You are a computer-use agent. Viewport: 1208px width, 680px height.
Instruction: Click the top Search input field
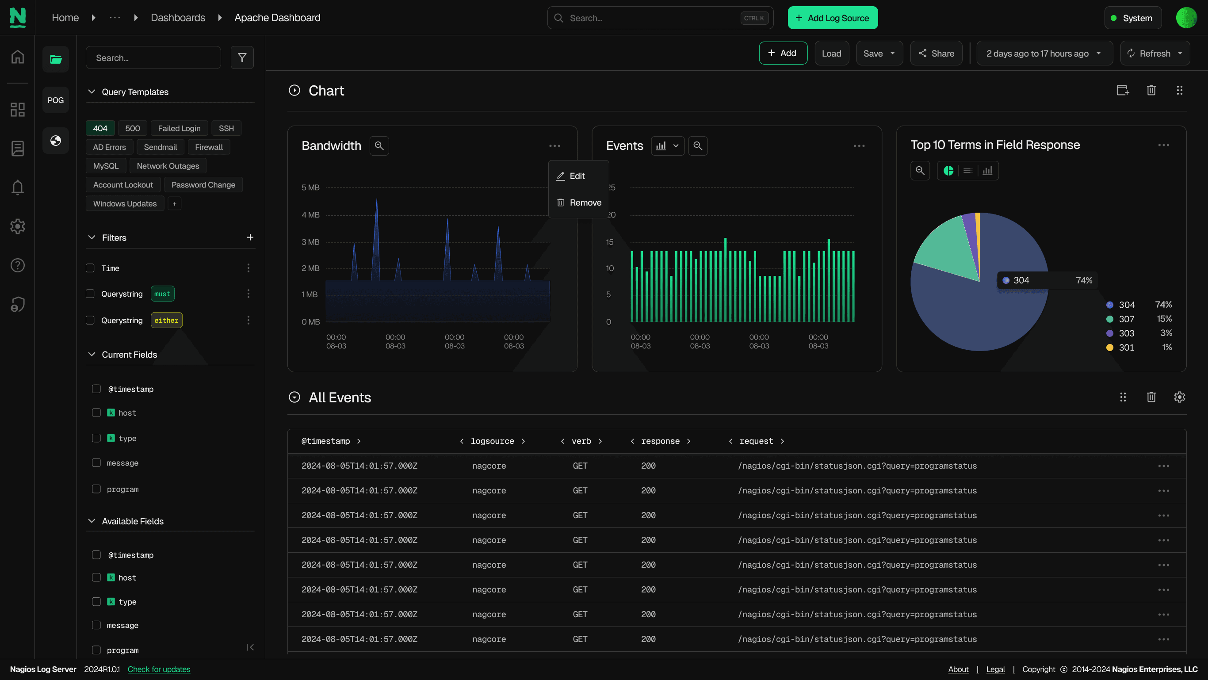660,18
